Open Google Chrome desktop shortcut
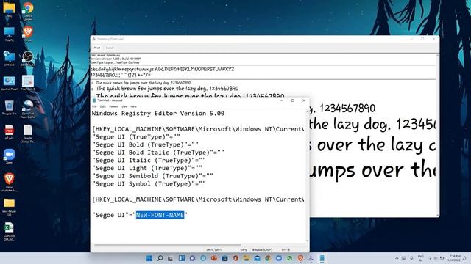Screen dimensions: 471x264 28,11
